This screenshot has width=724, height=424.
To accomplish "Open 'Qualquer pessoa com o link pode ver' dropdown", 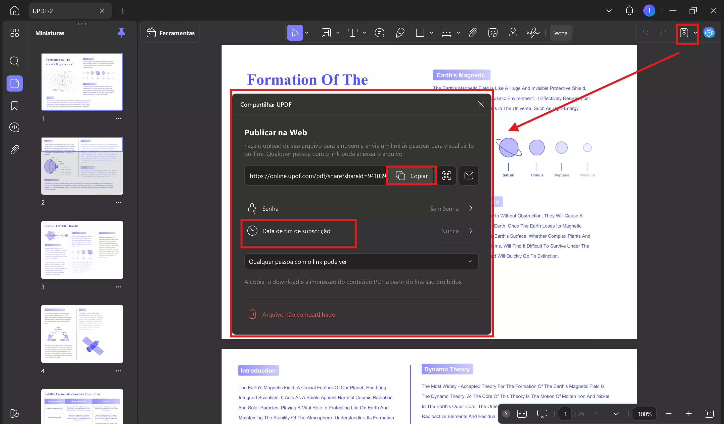I will pyautogui.click(x=361, y=261).
